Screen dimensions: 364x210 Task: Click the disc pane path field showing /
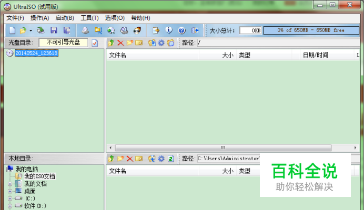pos(279,43)
